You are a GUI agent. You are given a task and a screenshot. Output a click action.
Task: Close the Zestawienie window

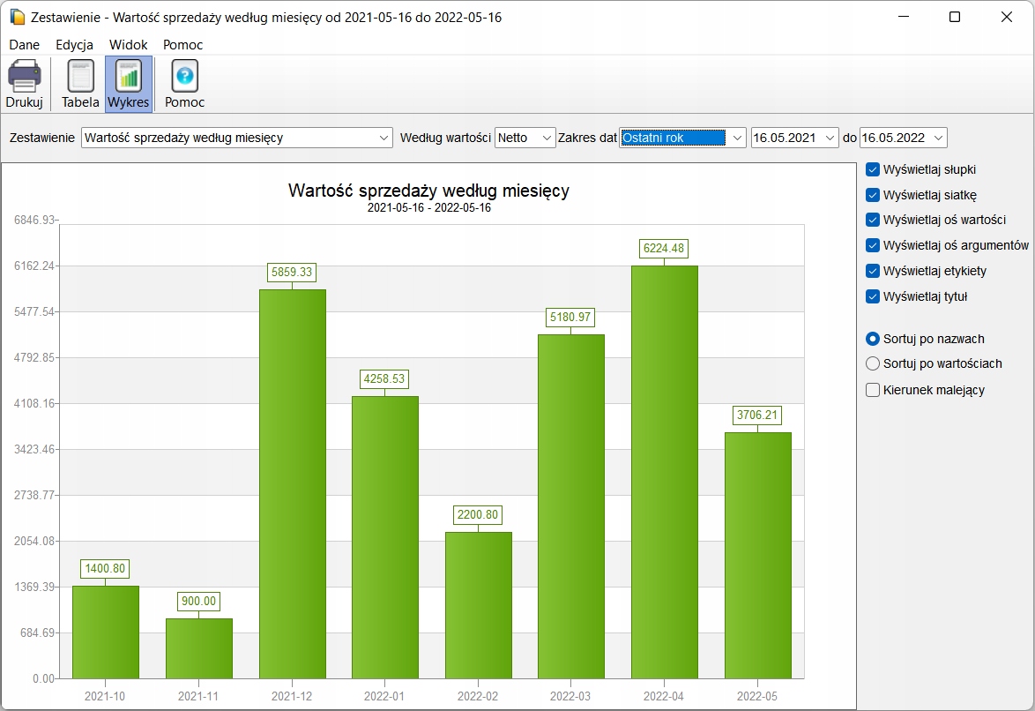1007,17
